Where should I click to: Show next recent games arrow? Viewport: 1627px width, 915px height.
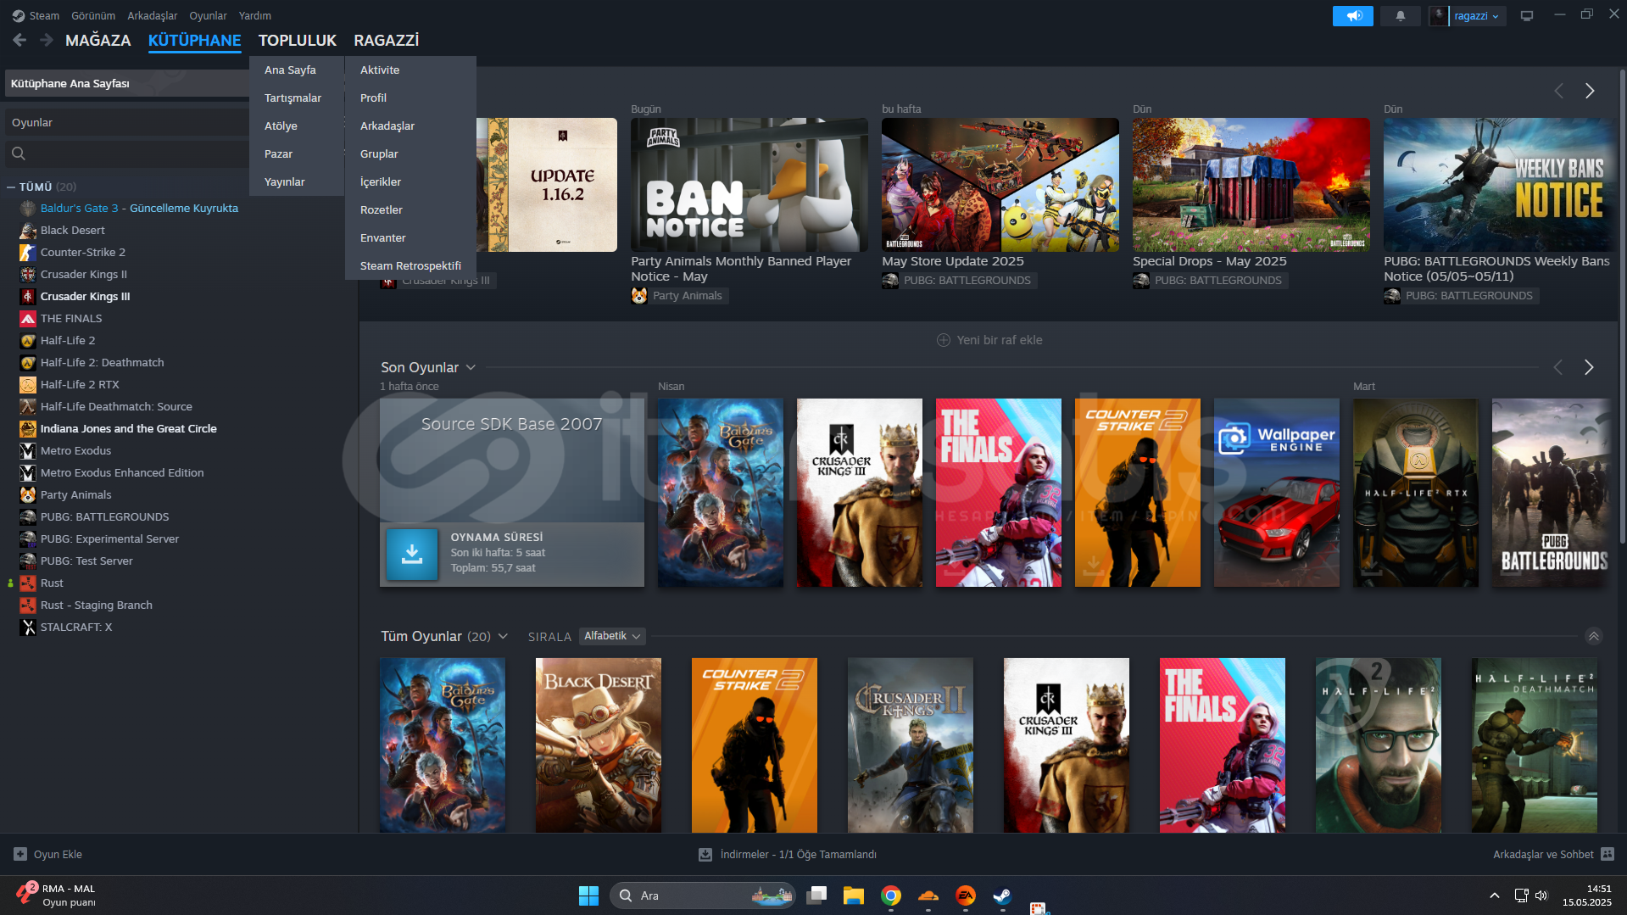pos(1589,367)
